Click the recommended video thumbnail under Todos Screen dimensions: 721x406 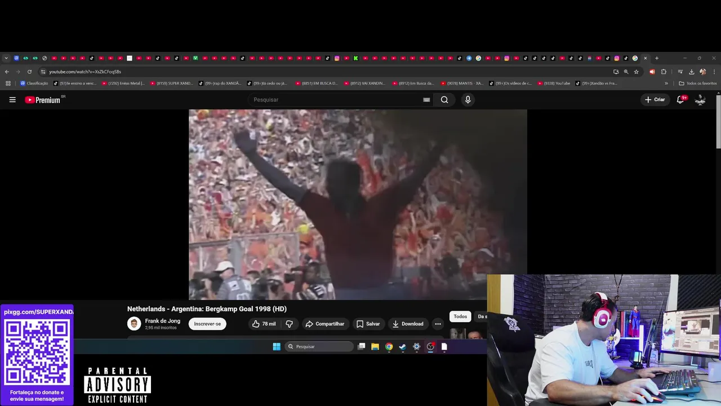pos(468,333)
